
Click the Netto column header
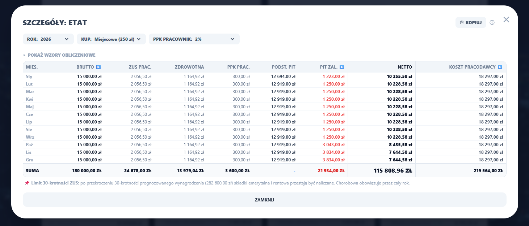404,67
